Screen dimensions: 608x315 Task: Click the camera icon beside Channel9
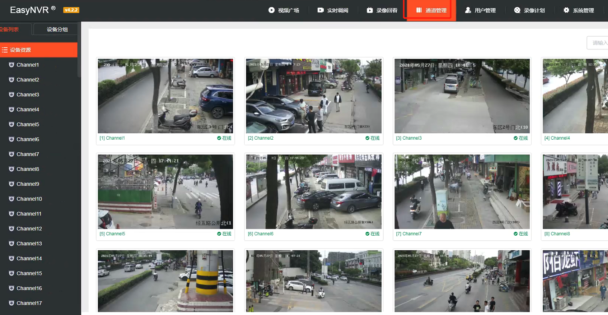11,184
